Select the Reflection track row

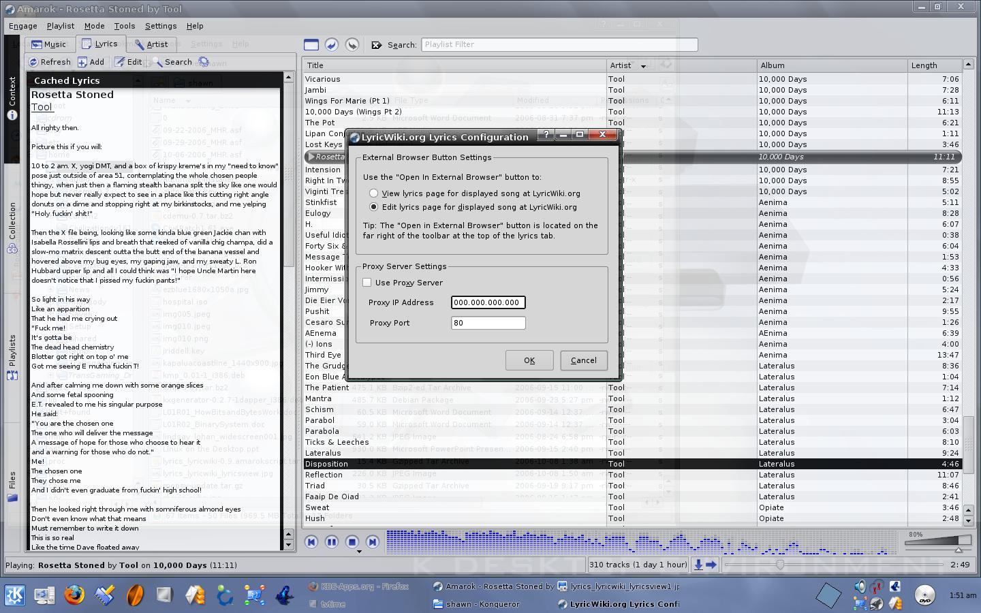coord(632,475)
